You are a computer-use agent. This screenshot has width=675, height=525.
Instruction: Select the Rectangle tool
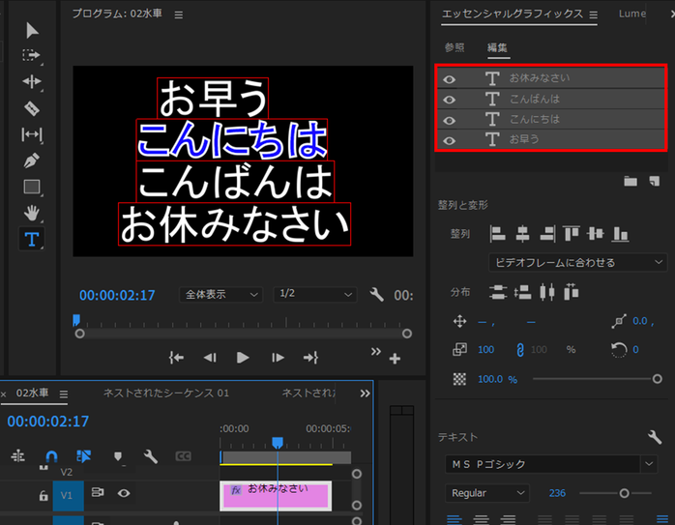pos(32,187)
